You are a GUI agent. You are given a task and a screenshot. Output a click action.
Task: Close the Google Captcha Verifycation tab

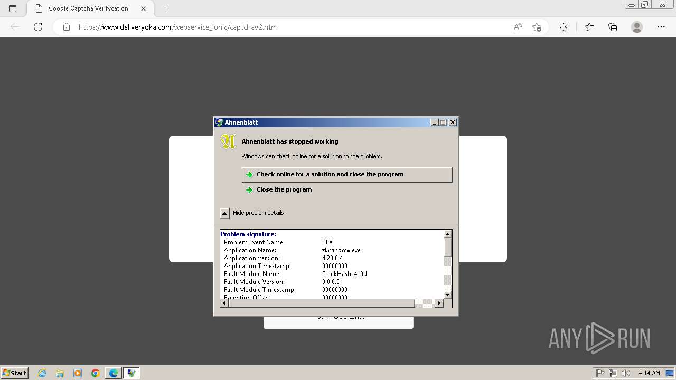coord(143,8)
